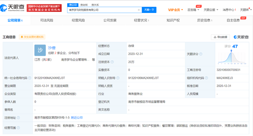Image resolution: width=253 pixels, height=136 pixels.
Task: Click the 存续 business status value
Action: click(x=131, y=46)
